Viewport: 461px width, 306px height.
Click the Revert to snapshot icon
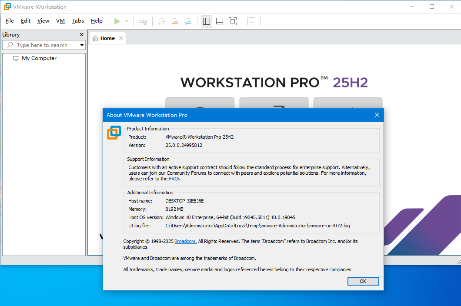[175, 21]
